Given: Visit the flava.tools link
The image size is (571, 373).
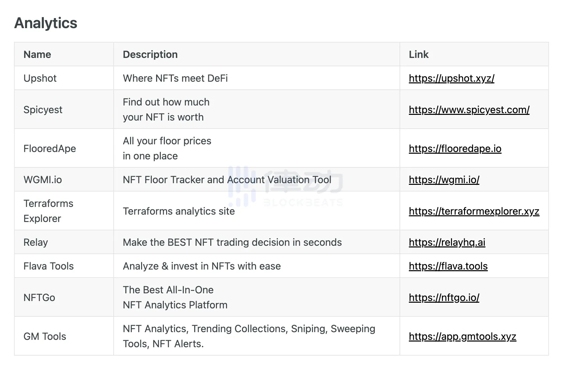Looking at the screenshot, I should pyautogui.click(x=448, y=266).
